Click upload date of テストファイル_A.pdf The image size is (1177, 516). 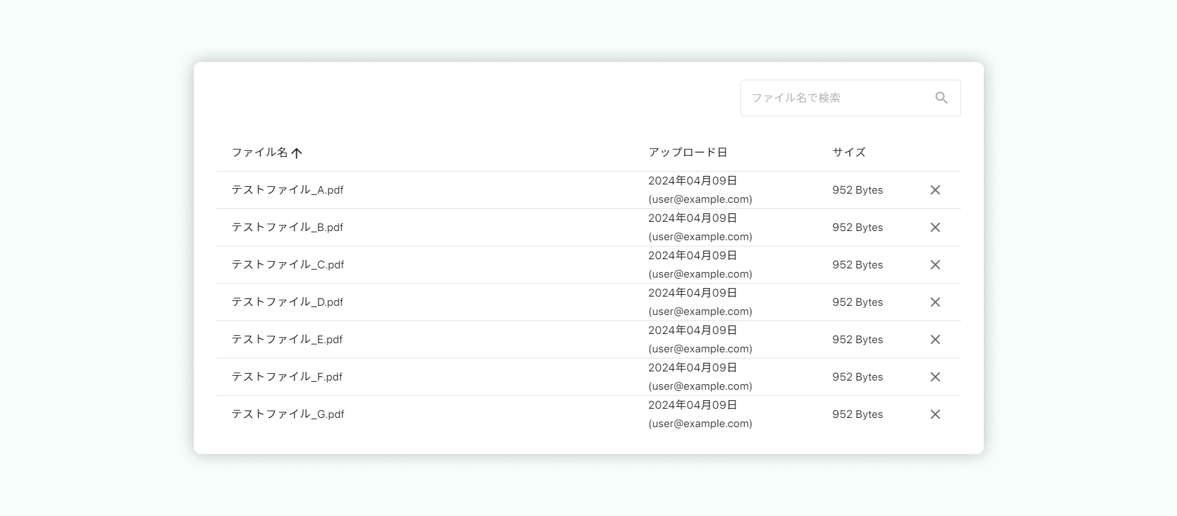pos(692,181)
